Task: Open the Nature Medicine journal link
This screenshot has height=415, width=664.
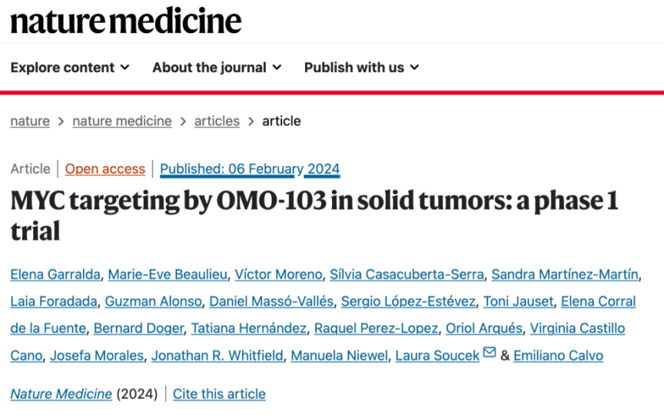Action: coord(60,394)
